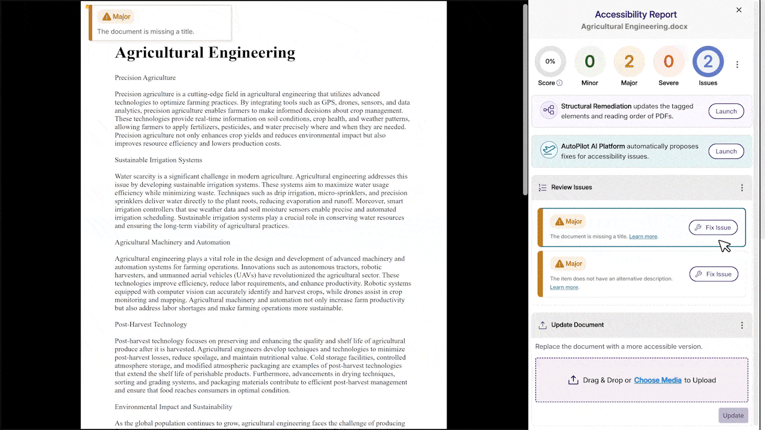Image resolution: width=765 pixels, height=430 pixels.
Task: Click the document's vertical scrollbar
Action: pyautogui.click(x=525, y=119)
